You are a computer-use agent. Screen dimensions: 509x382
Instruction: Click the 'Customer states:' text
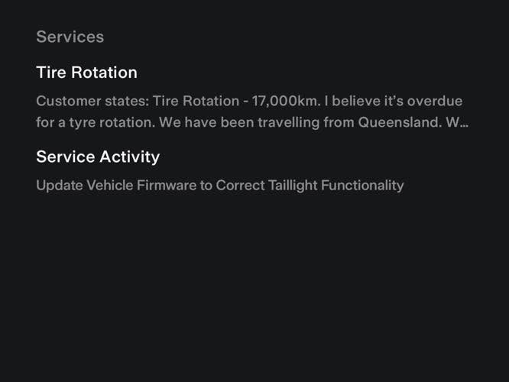click(x=92, y=101)
